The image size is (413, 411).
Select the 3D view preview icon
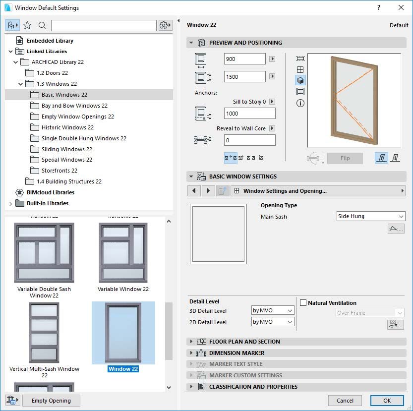click(300, 80)
